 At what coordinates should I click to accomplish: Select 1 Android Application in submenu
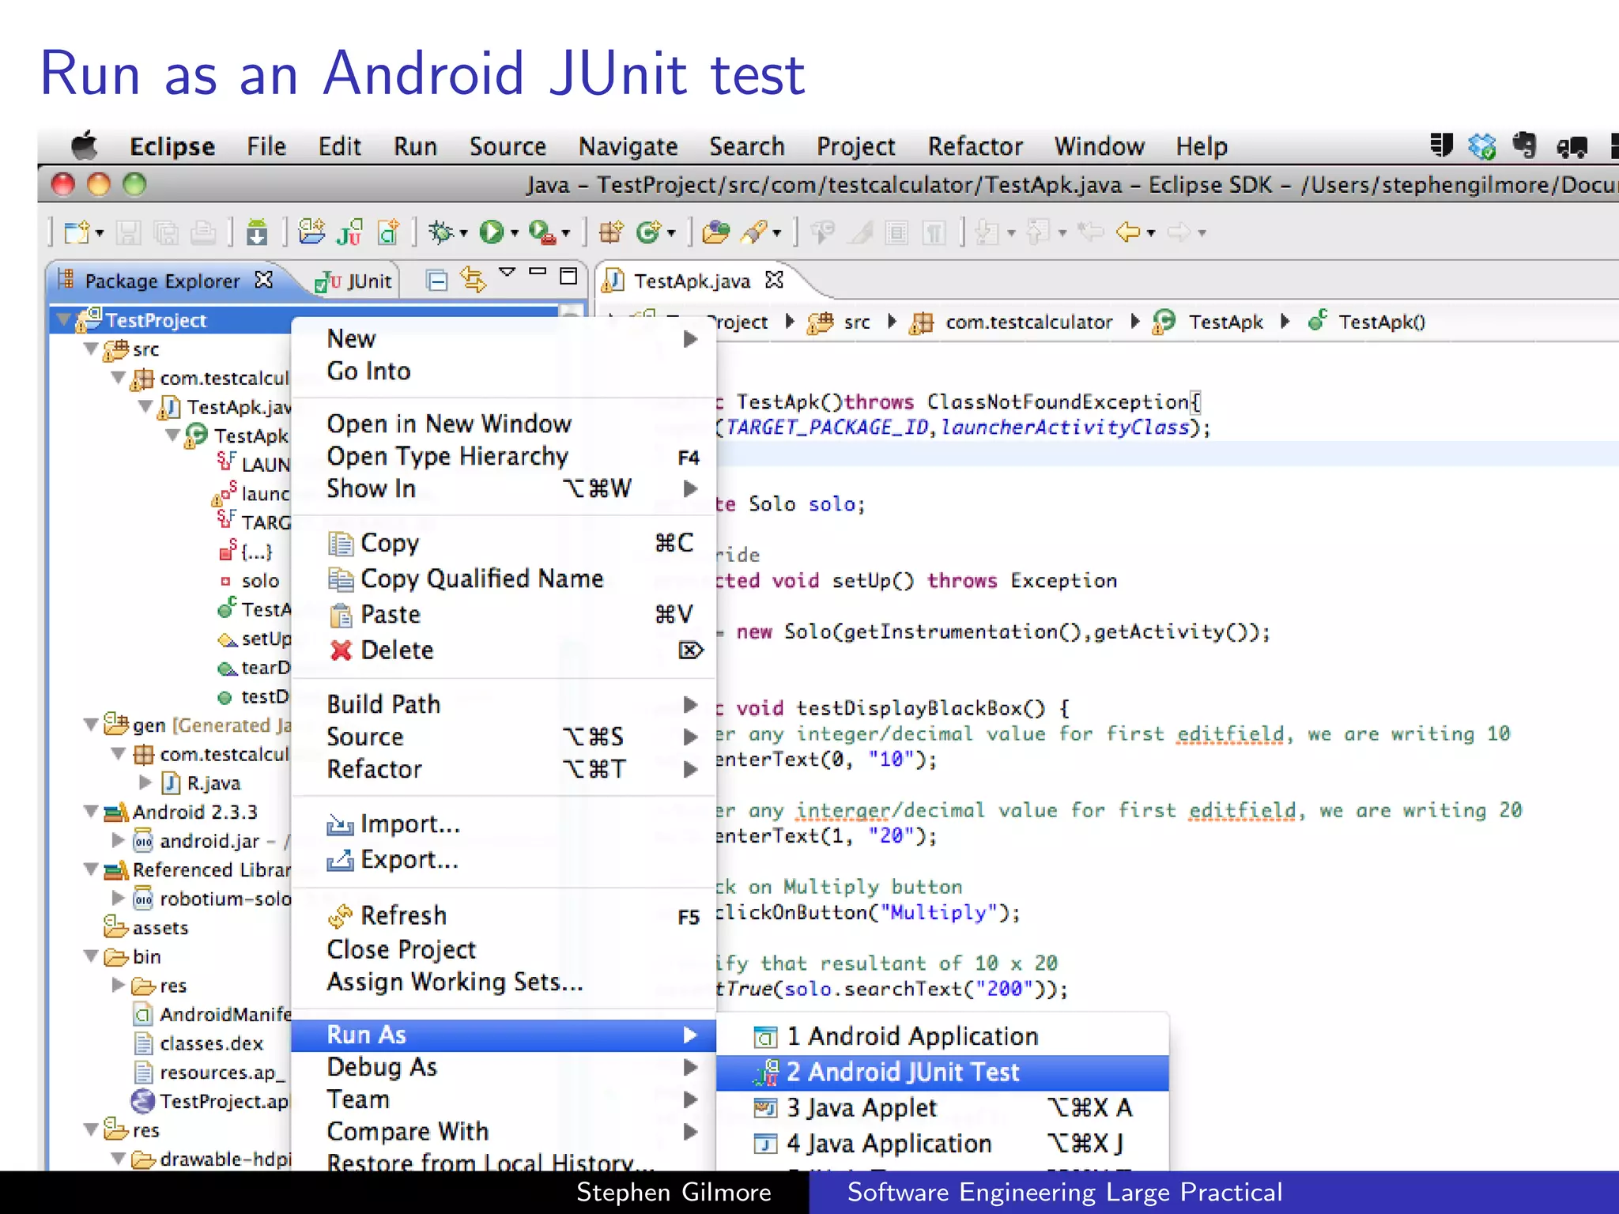[942, 1036]
